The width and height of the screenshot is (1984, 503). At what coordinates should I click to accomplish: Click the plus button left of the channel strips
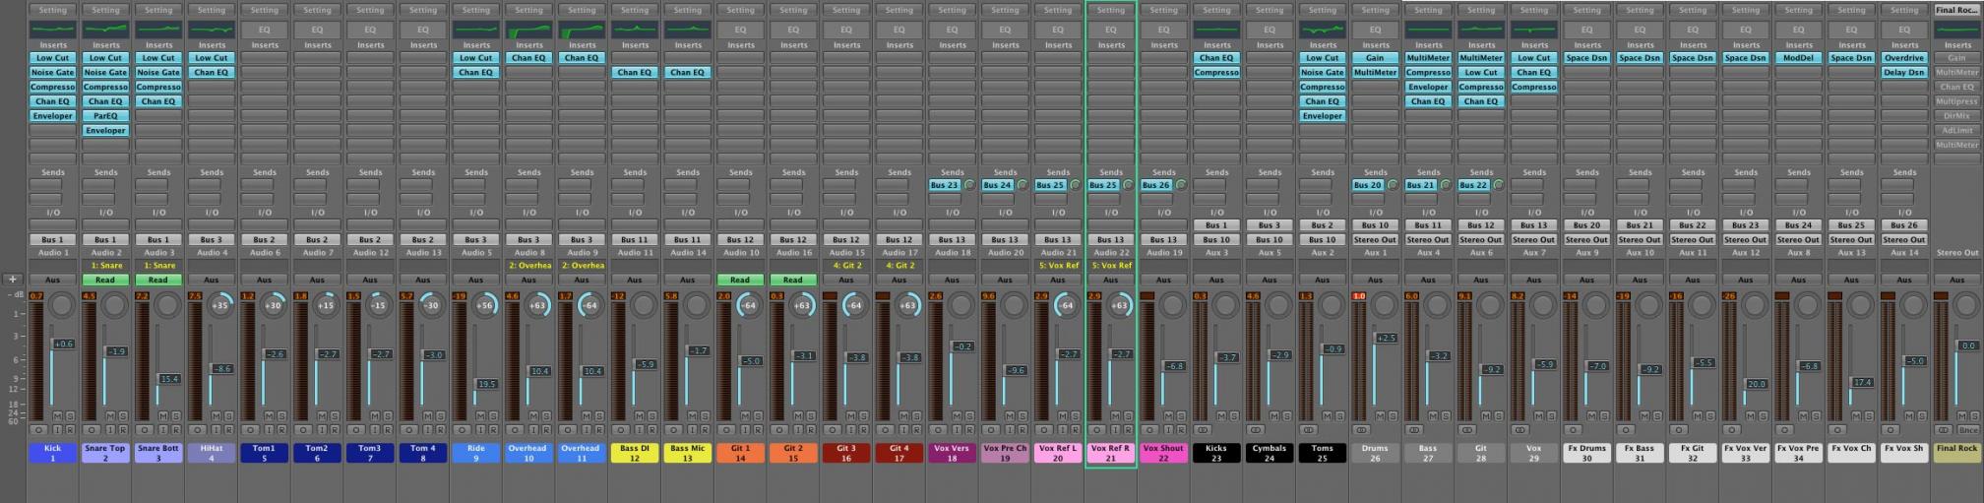point(13,280)
